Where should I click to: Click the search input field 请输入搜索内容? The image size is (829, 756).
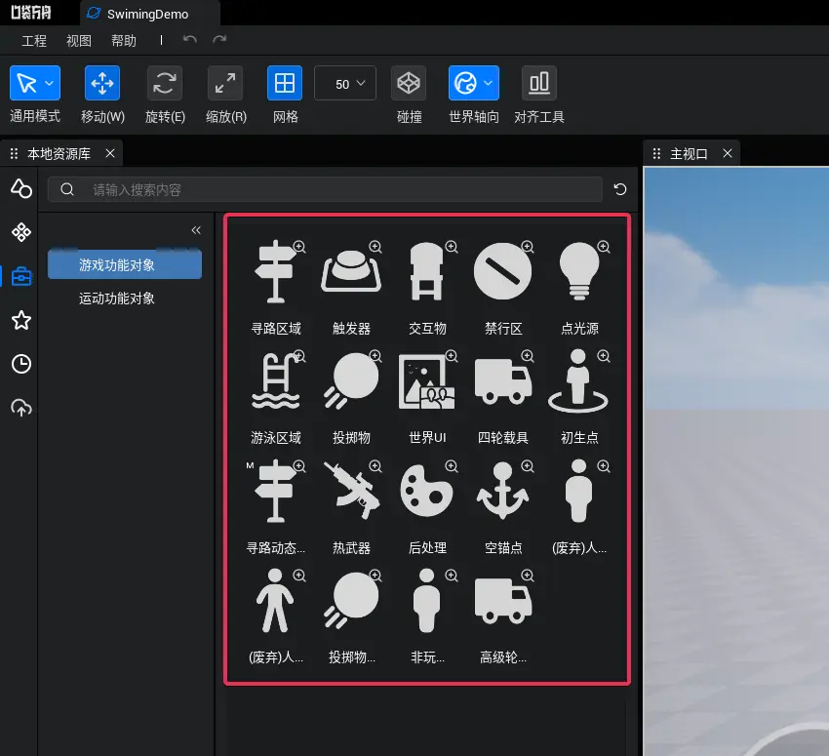(325, 189)
